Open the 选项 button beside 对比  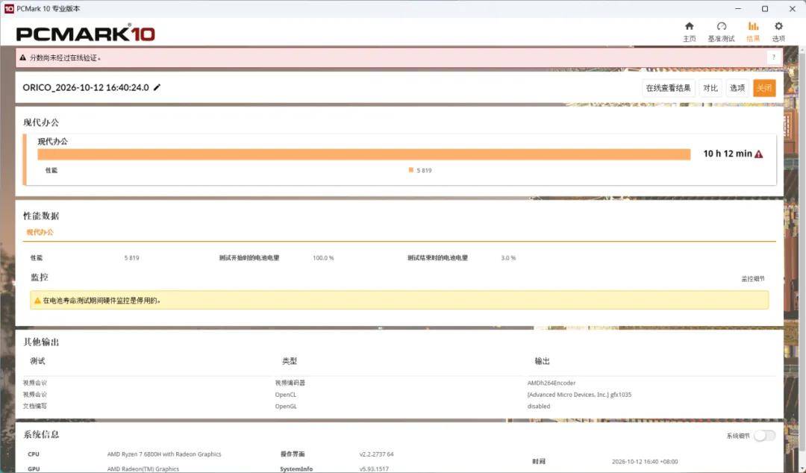click(737, 88)
